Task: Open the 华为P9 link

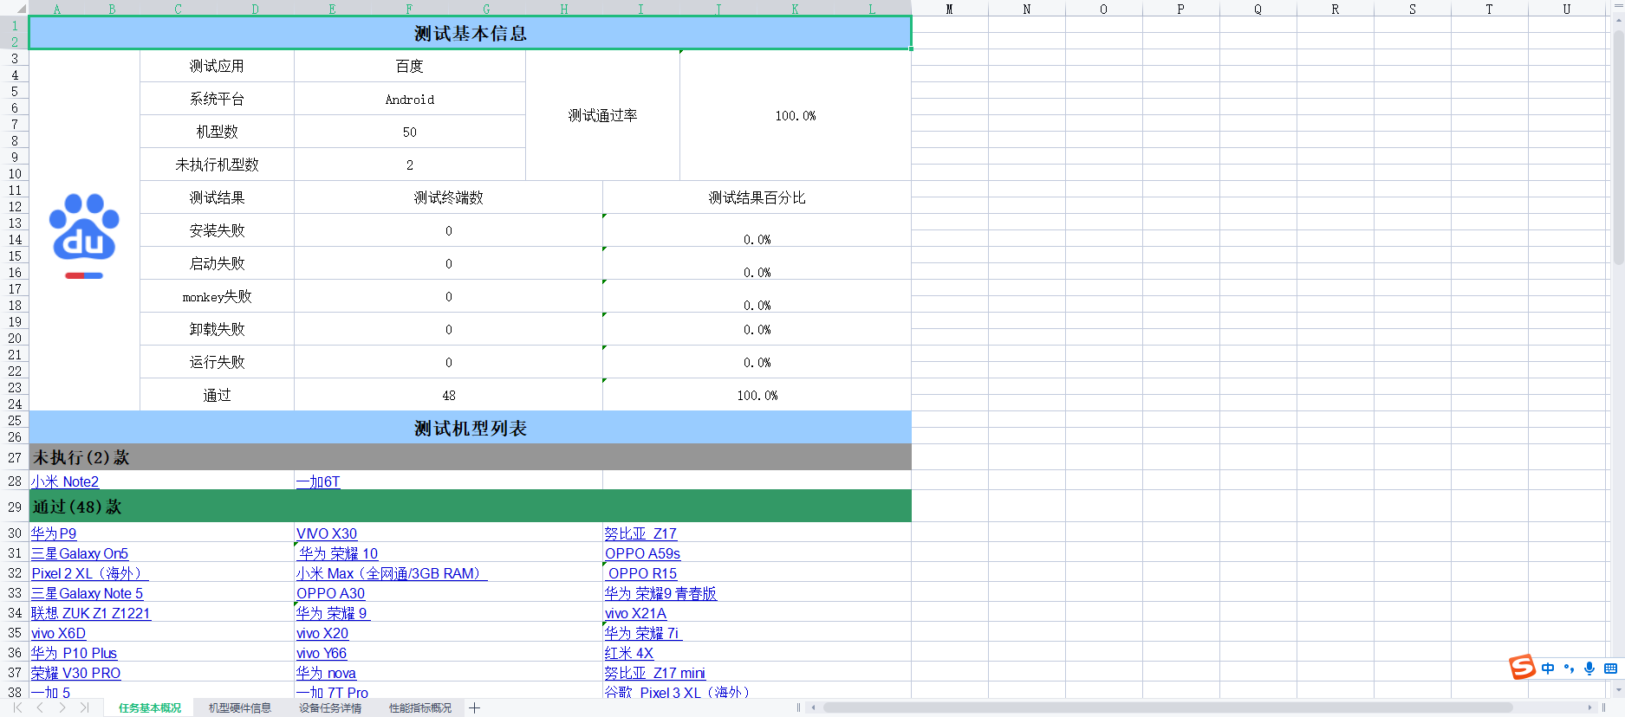Action: 54,533
